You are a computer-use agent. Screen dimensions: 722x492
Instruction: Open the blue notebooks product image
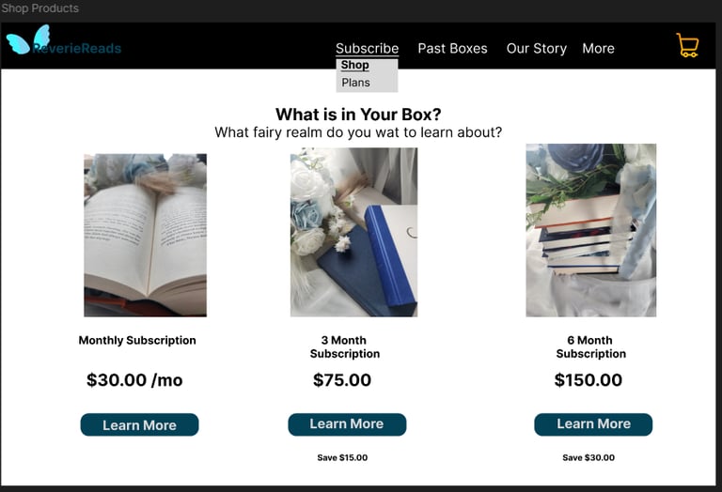click(x=353, y=232)
